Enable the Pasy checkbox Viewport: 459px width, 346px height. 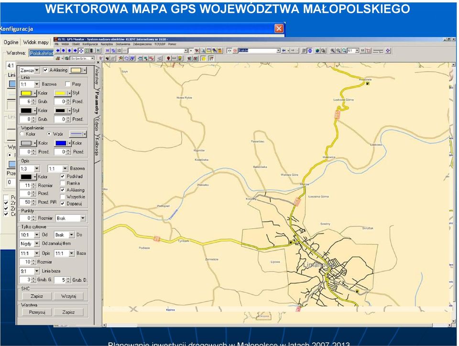click(67, 84)
